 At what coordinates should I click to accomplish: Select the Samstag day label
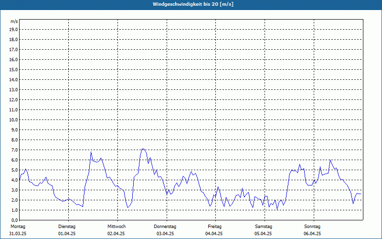[264, 227]
